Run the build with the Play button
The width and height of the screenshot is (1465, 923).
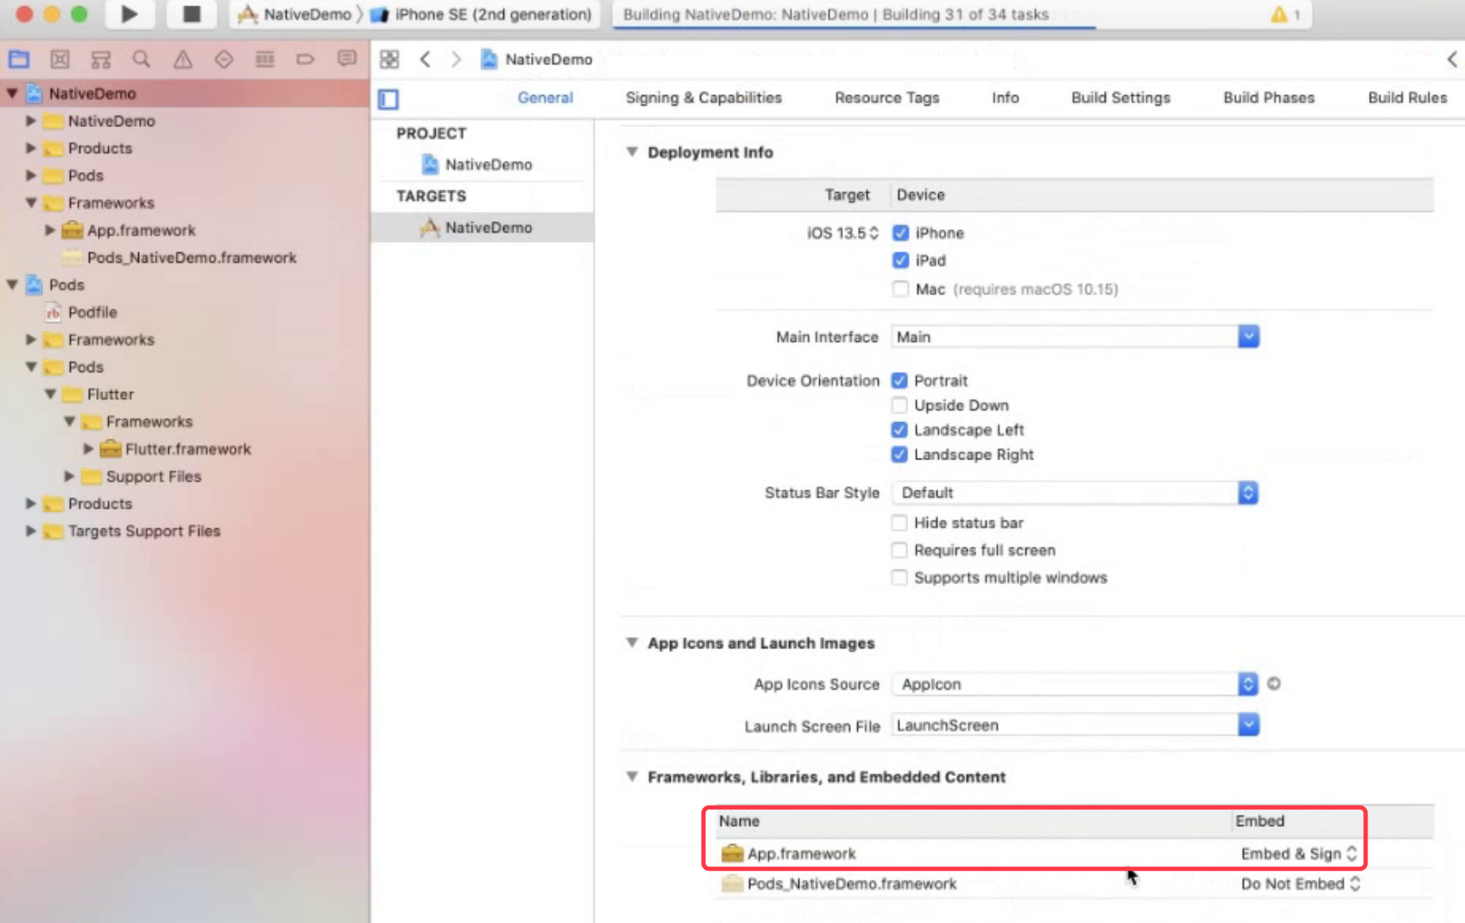129,14
